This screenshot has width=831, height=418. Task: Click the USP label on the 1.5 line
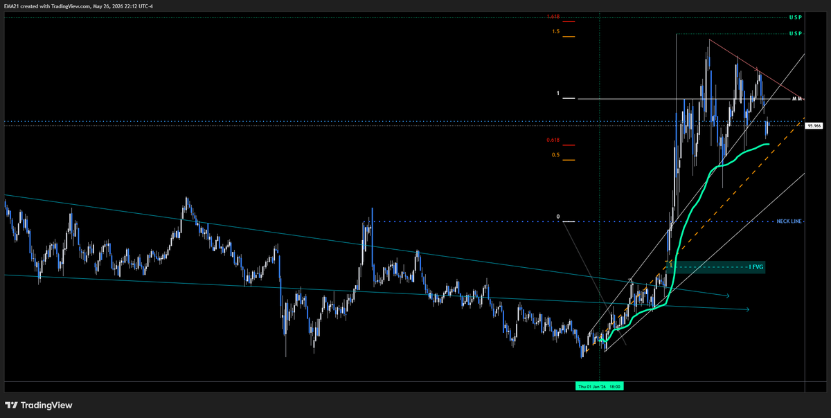tap(795, 34)
